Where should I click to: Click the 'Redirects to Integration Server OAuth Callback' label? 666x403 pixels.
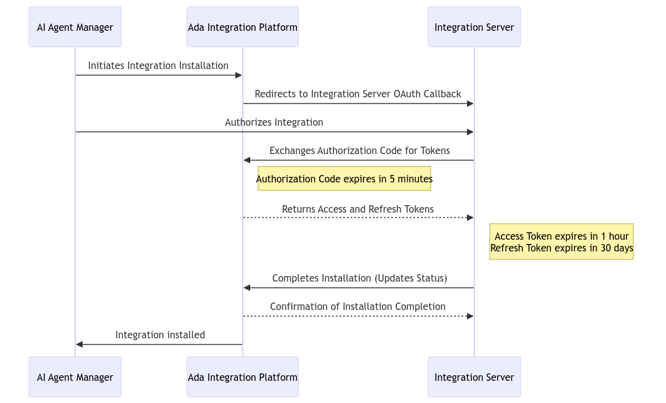(358, 94)
